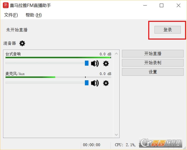Mute the 台式音响 speaker icon

pyautogui.click(x=95, y=63)
